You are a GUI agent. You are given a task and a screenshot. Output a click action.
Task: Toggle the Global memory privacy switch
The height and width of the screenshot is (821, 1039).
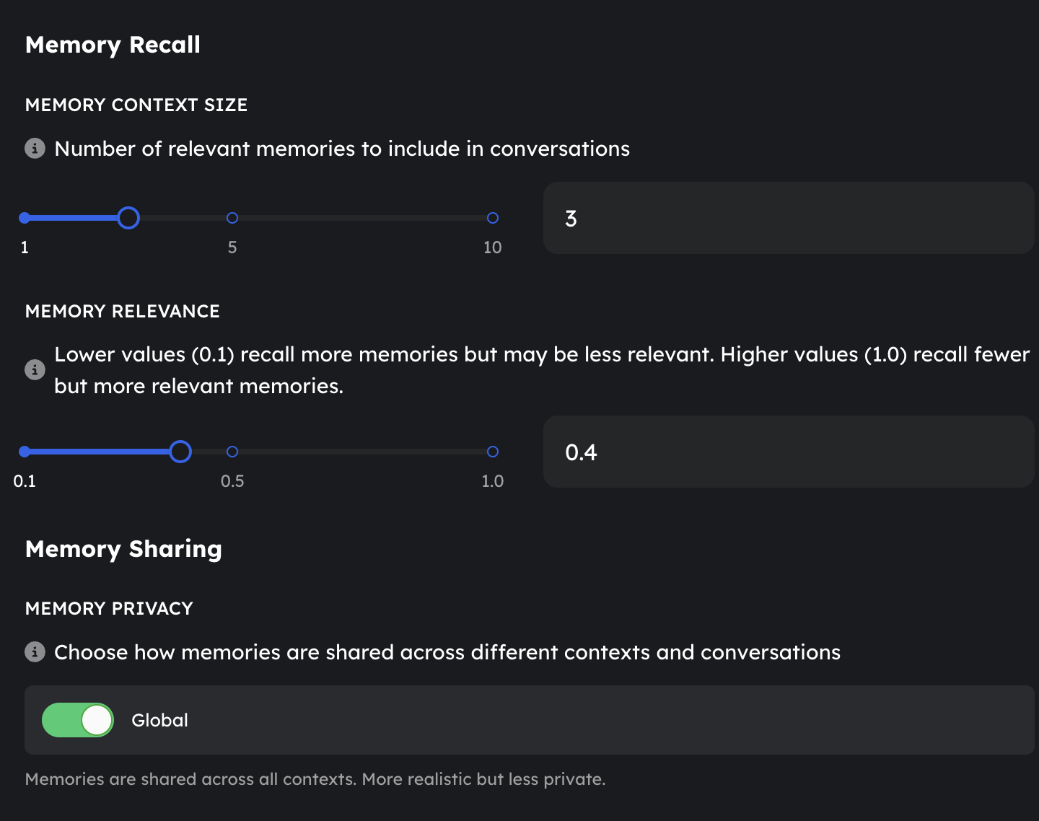tap(78, 720)
